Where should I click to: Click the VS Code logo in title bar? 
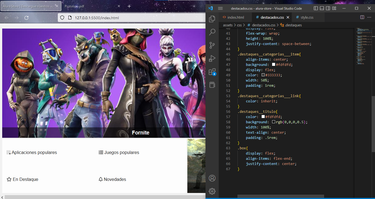[210, 8]
